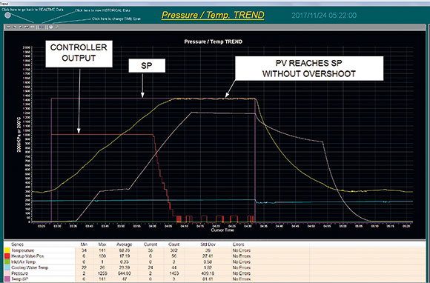Select the yellow Temperature color swatch
430x283 pixels.
click(7, 250)
